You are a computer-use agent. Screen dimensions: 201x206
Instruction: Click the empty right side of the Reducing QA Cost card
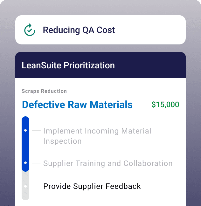pos(153,30)
